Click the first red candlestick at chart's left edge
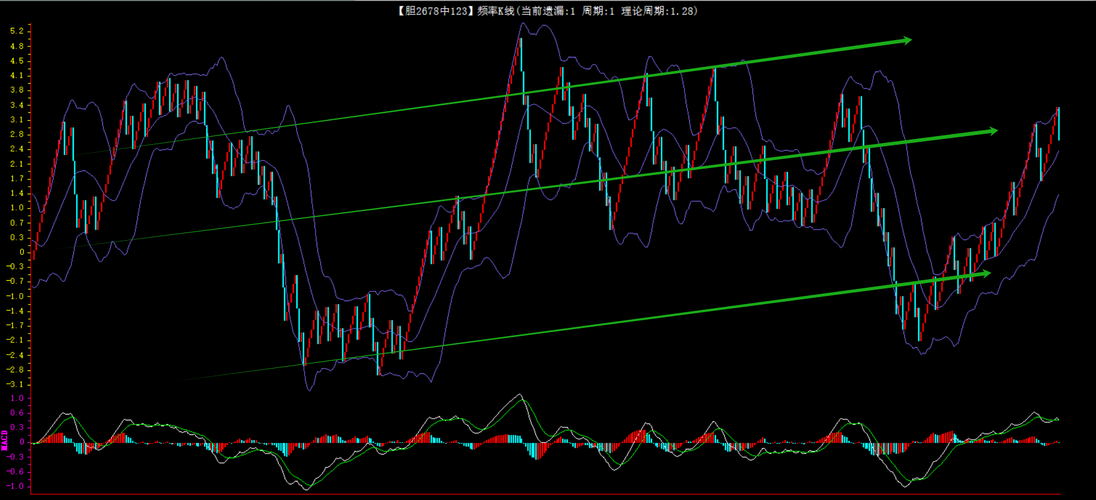Screen dimensions: 1096x500 point(34,251)
